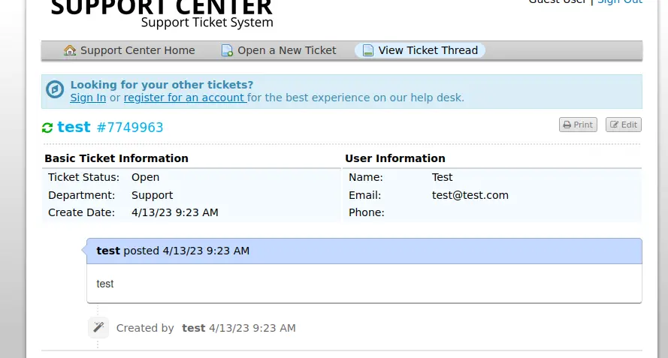
Task: Click the new ticket document icon
Action: (x=227, y=50)
